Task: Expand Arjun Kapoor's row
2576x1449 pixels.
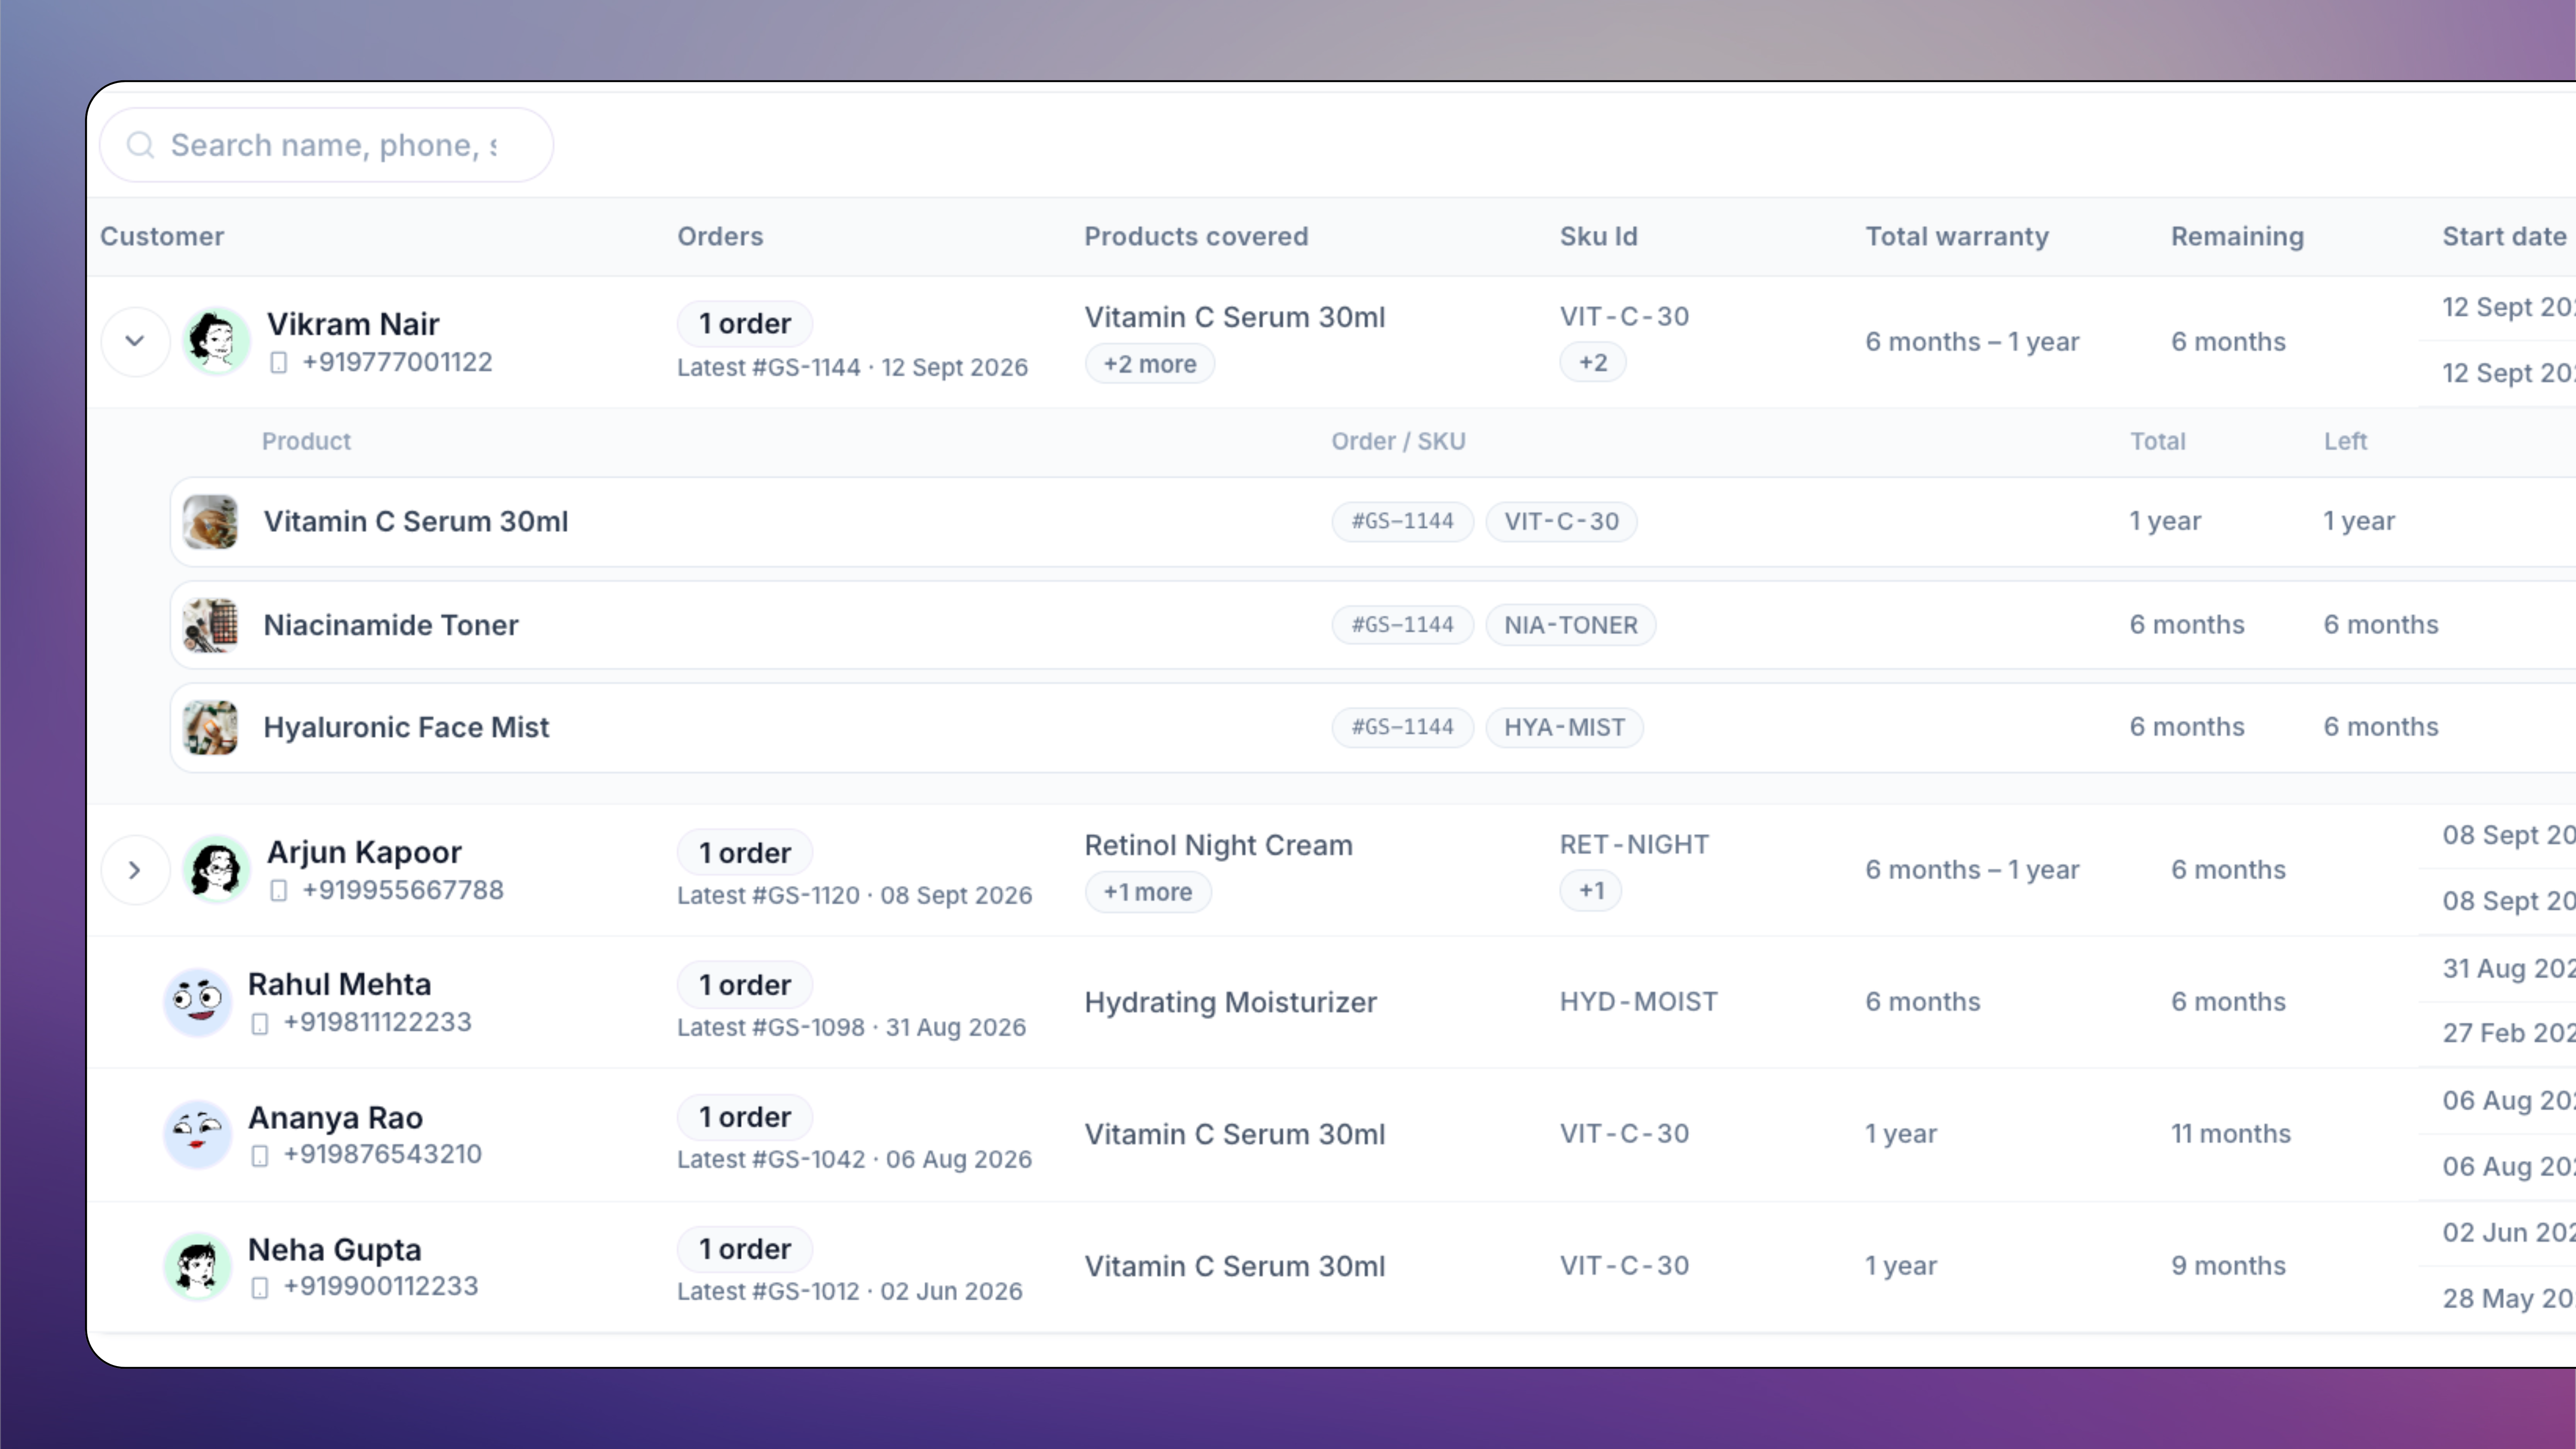Action: pos(135,870)
